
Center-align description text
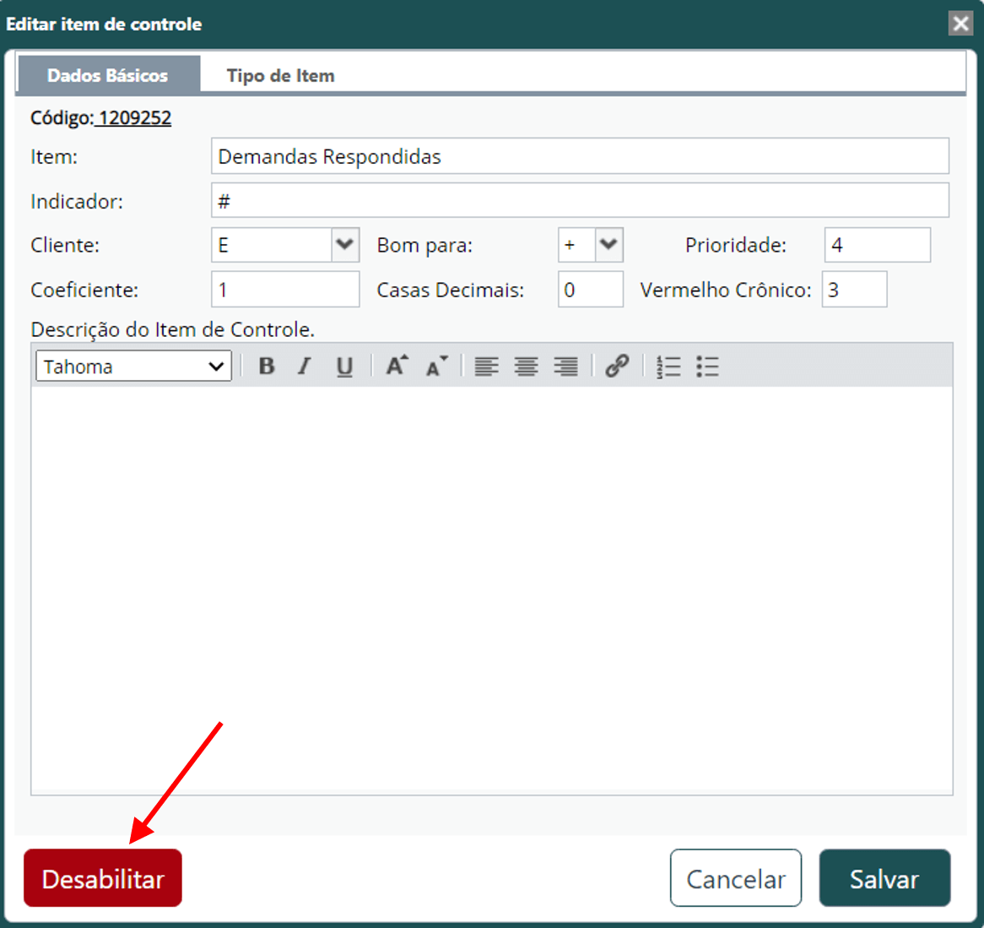coord(526,366)
